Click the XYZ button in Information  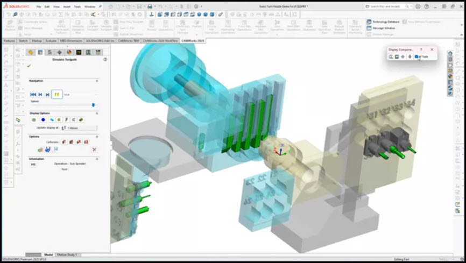[33, 165]
